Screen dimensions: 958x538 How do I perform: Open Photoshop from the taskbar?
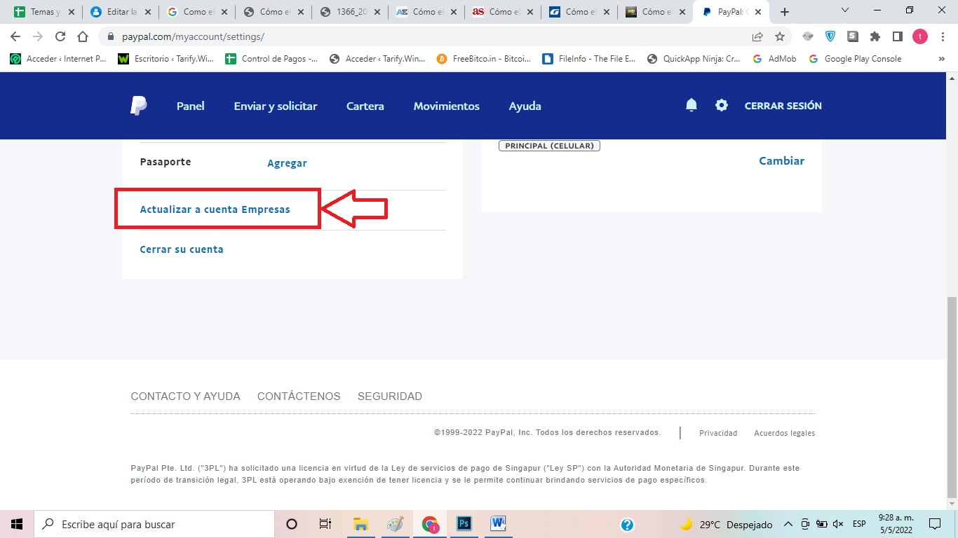point(464,524)
